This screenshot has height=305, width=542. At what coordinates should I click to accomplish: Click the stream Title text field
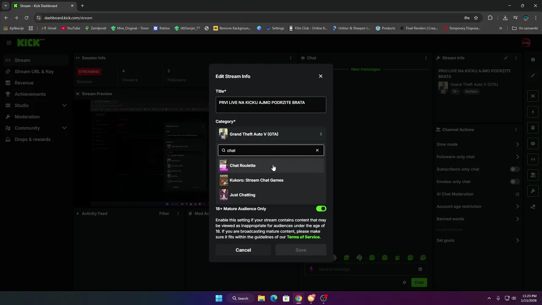pyautogui.click(x=271, y=105)
